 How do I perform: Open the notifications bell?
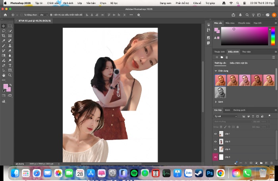pos(240,15)
